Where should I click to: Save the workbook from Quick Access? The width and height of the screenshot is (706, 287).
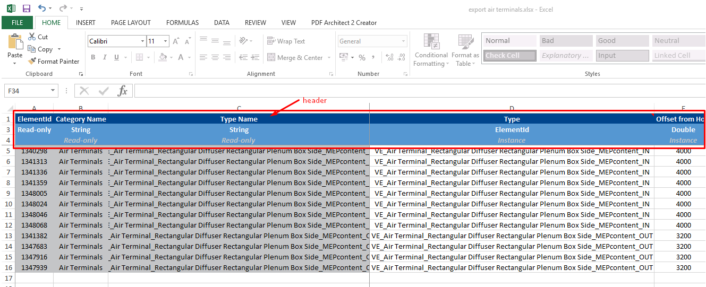(27, 8)
